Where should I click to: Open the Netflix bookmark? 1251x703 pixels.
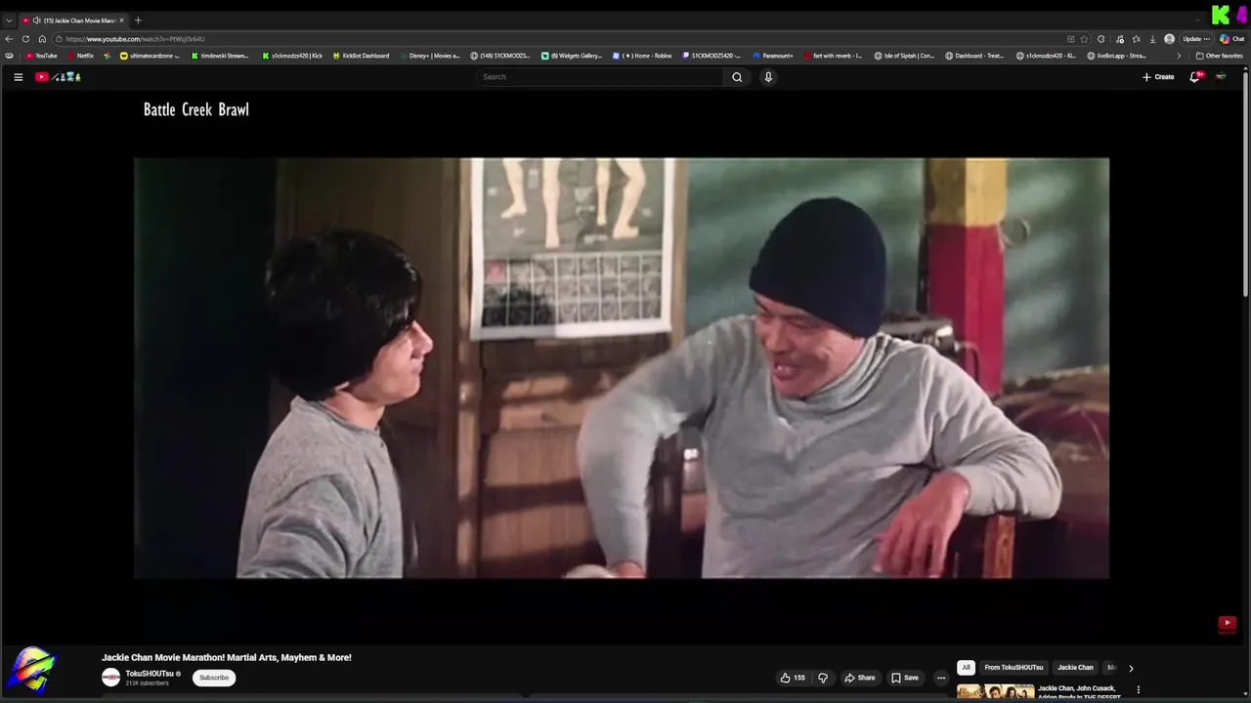[x=79, y=56]
